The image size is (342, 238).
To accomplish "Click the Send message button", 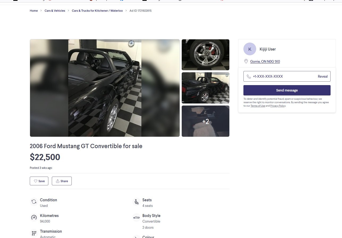I will pos(287,90).
